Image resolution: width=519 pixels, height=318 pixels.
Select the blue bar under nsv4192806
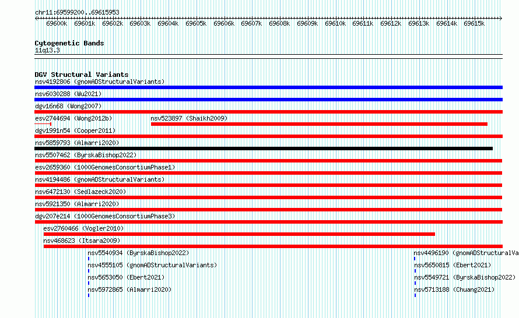click(268, 87)
